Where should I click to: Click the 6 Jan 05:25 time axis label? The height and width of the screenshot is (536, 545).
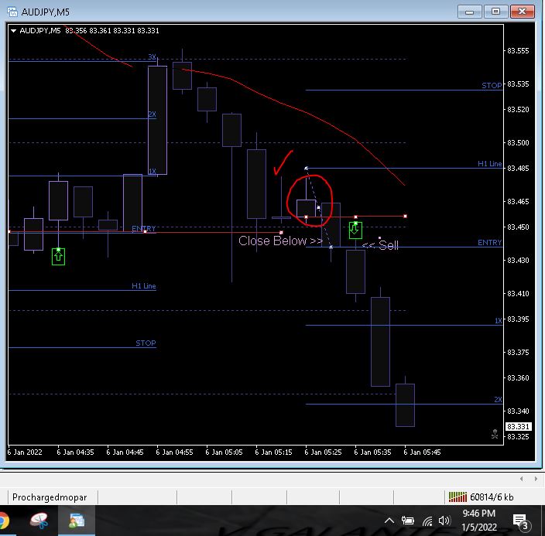(323, 452)
